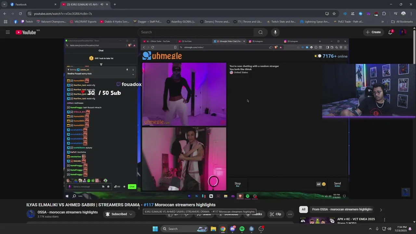Expand the system tray hidden icons chevron
The image size is (416, 234).
point(370,229)
